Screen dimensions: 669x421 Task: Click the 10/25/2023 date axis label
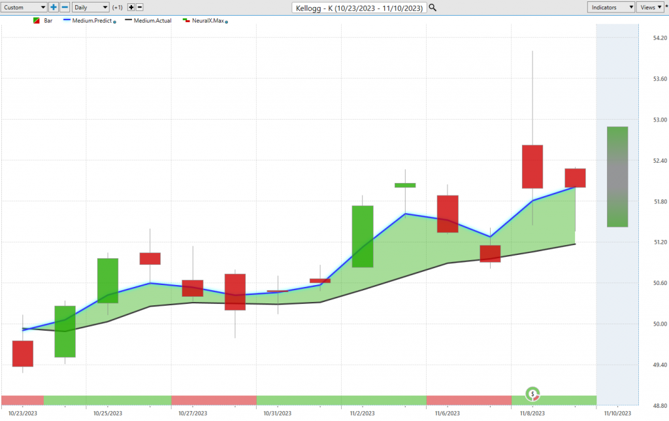point(108,413)
